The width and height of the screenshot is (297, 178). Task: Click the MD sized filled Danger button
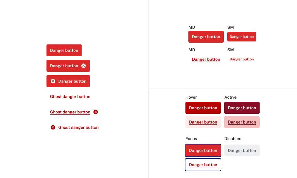coord(206,37)
